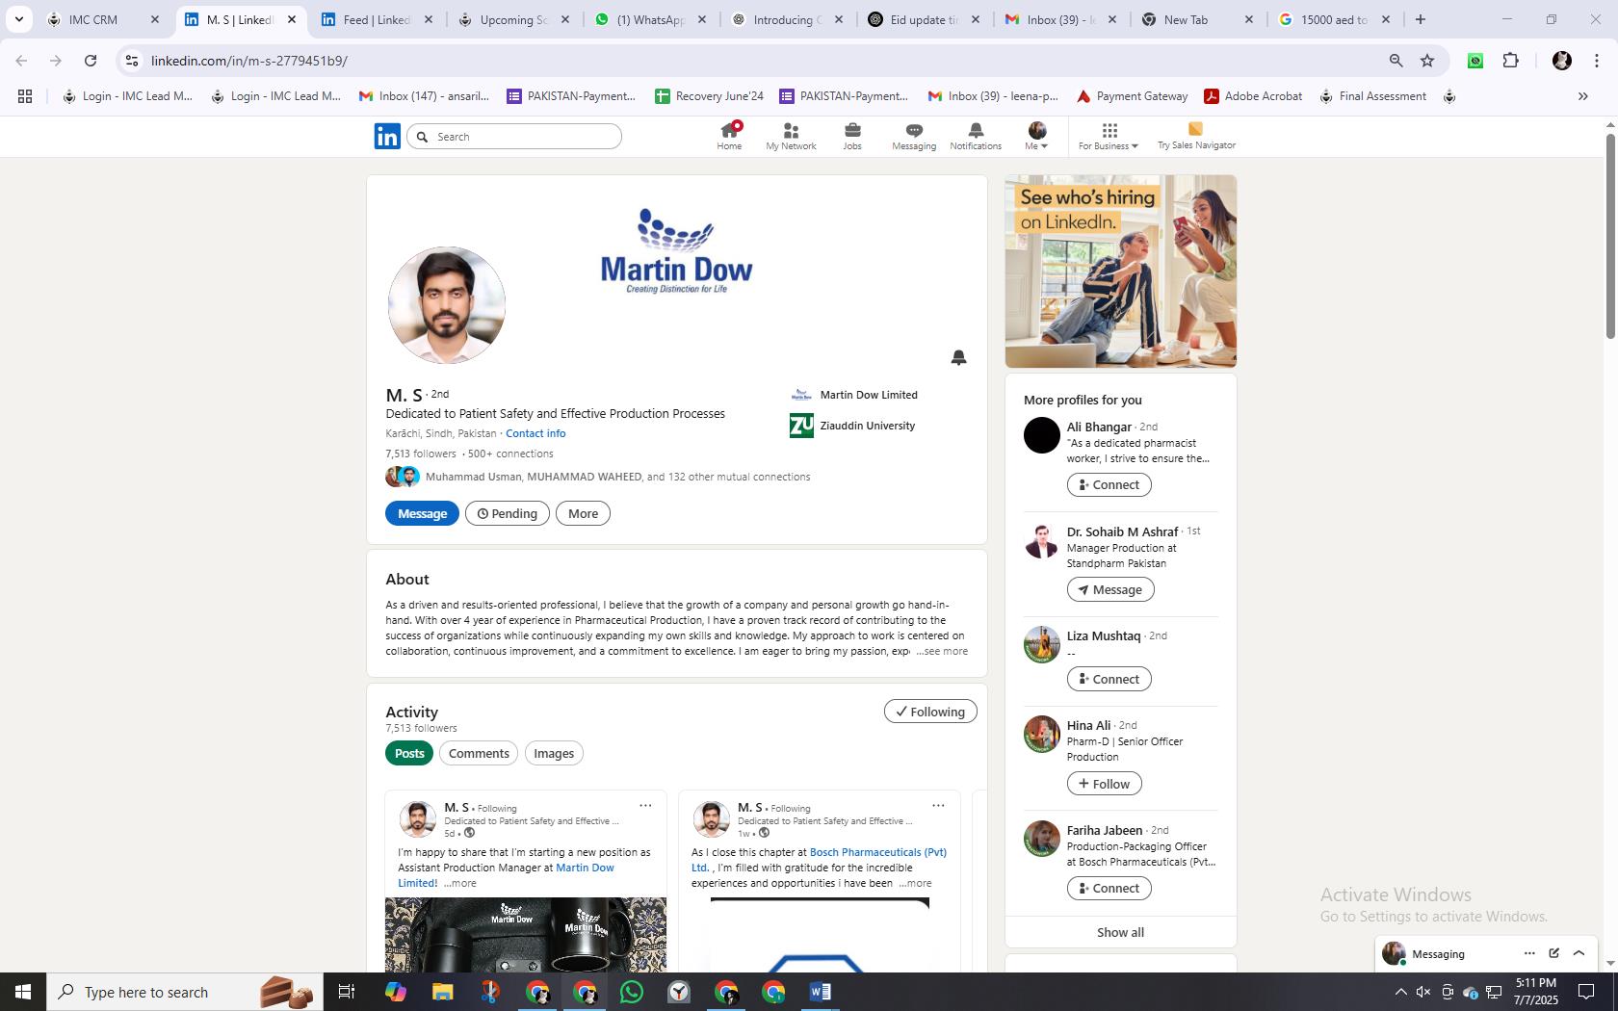Open Chrome three-dot menu
Image resolution: width=1618 pixels, height=1011 pixels.
(x=1596, y=61)
